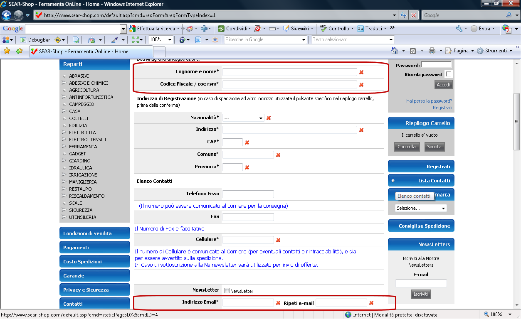Viewport: 521px width, 319px height.
Task: Open the Entra sign-in menu
Action: (483, 29)
